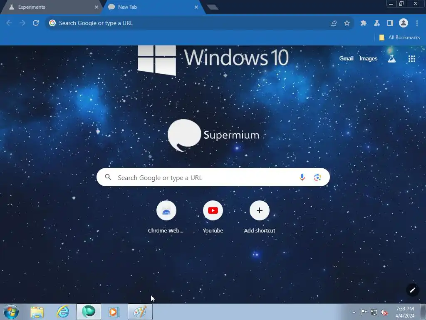
Task: Open the All Bookmarks folder
Action: point(399,37)
